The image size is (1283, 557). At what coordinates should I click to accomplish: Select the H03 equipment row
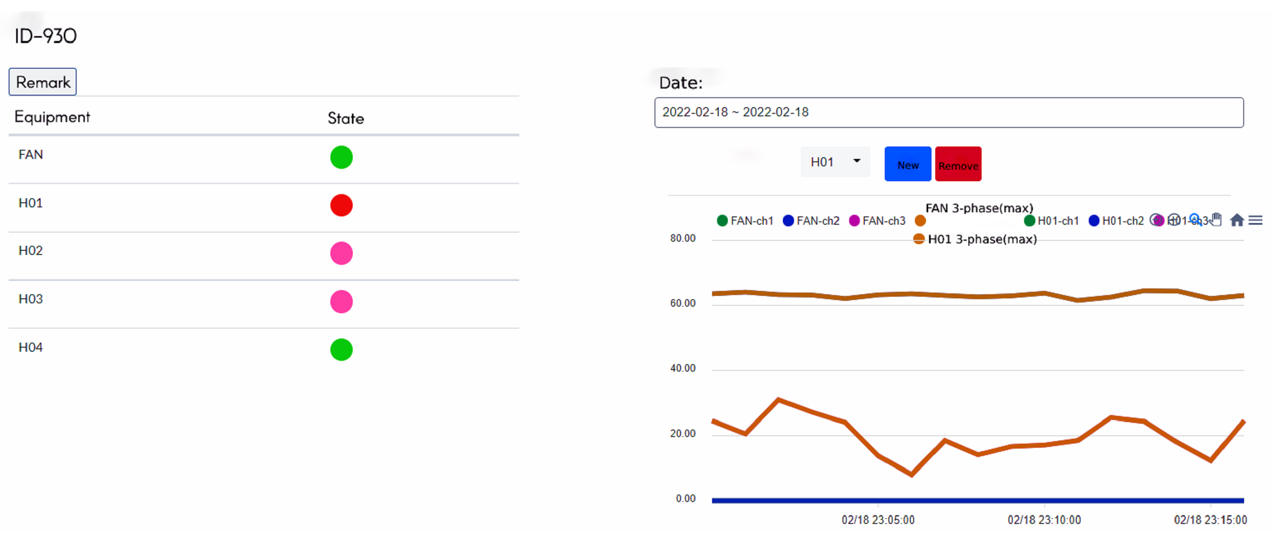(x=31, y=299)
